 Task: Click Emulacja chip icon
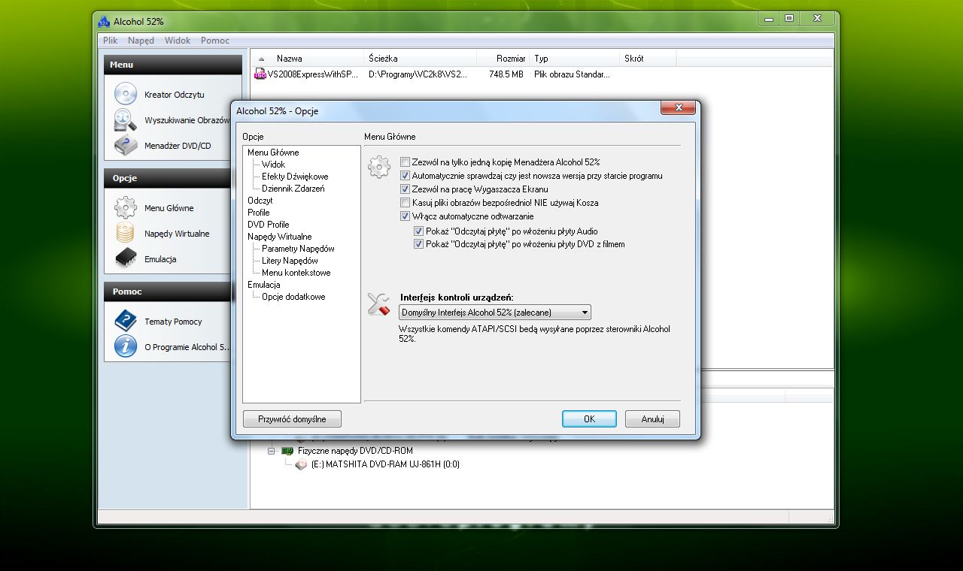(125, 258)
